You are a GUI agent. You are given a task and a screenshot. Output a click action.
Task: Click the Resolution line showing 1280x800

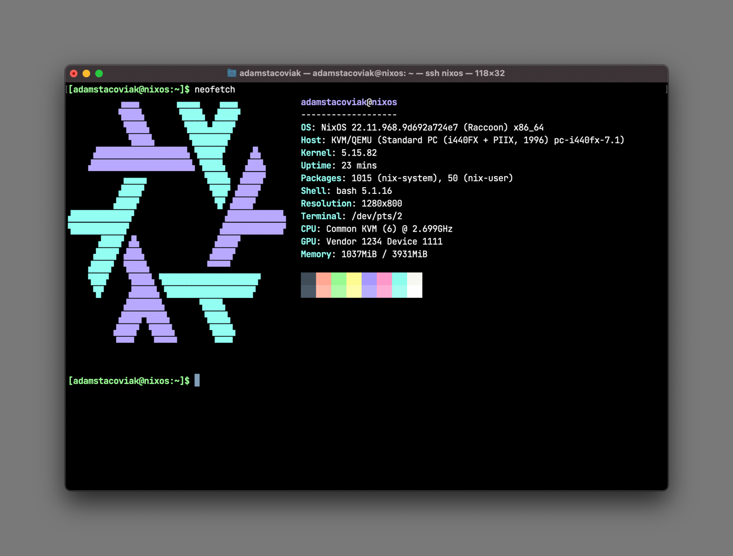coord(351,204)
